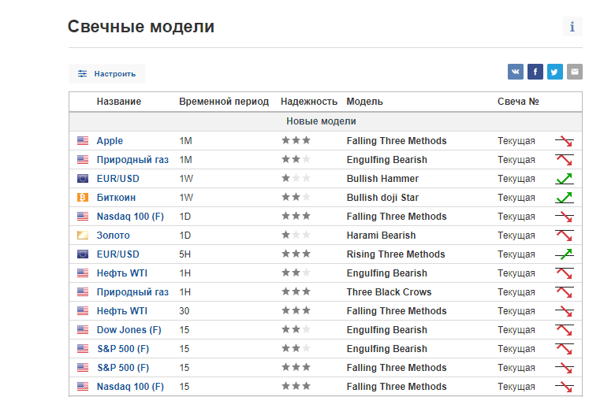This screenshot has width=589, height=397.
Task: Click Bullish doji Star model text
Action: [x=382, y=198]
